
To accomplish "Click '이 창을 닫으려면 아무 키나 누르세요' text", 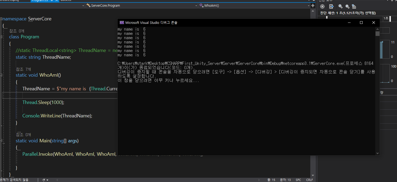I will [x=158, y=80].
